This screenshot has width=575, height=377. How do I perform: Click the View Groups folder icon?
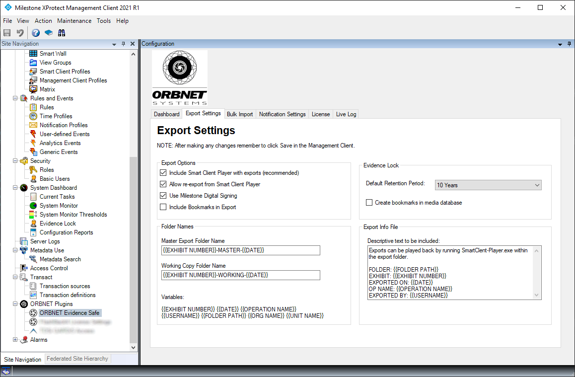pos(33,63)
